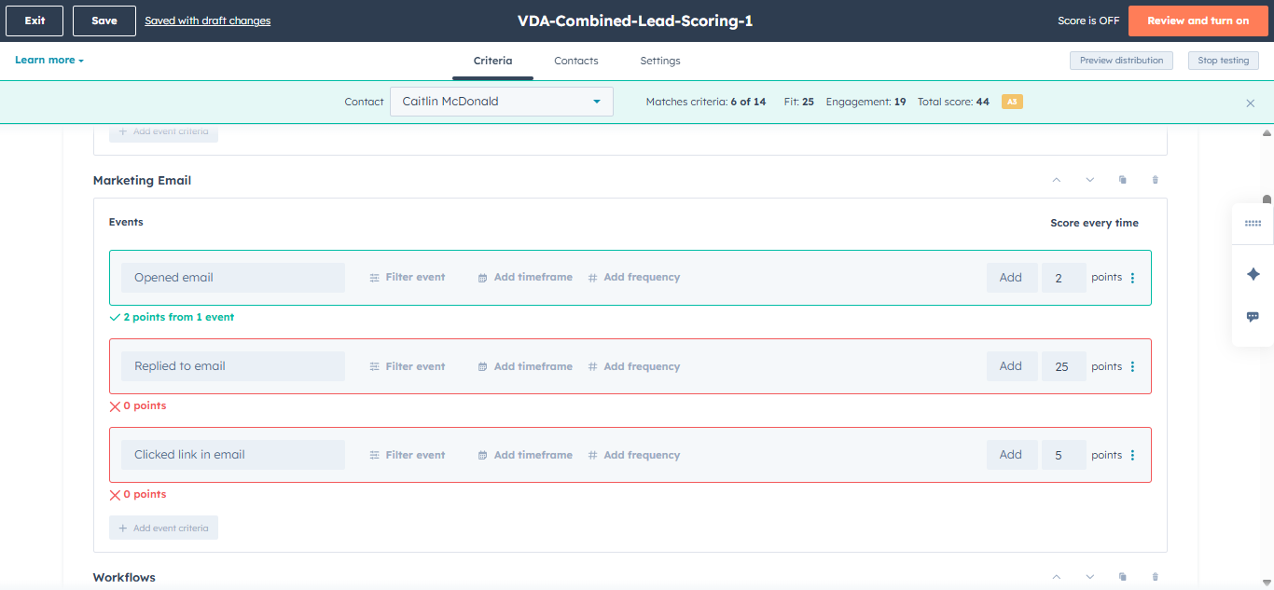1274x590 pixels.
Task: Click Review and turn on
Action: [x=1198, y=21]
